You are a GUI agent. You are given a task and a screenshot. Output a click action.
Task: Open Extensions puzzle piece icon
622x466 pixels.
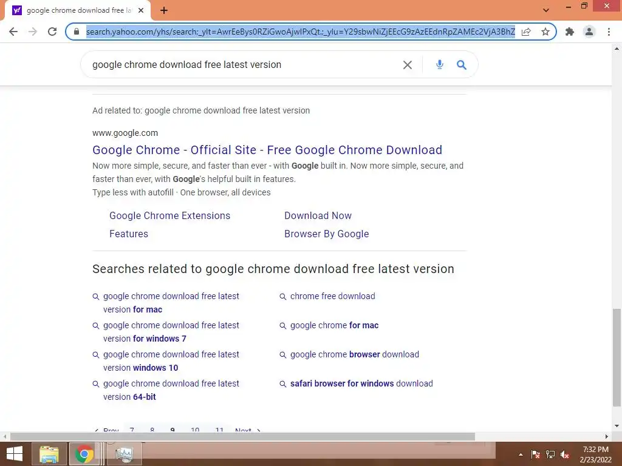tap(570, 32)
